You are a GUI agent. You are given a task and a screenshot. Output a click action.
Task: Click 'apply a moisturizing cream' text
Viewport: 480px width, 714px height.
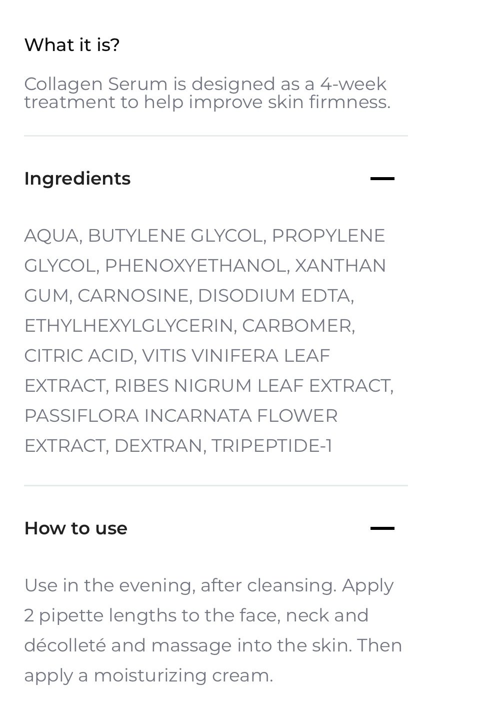148,675
